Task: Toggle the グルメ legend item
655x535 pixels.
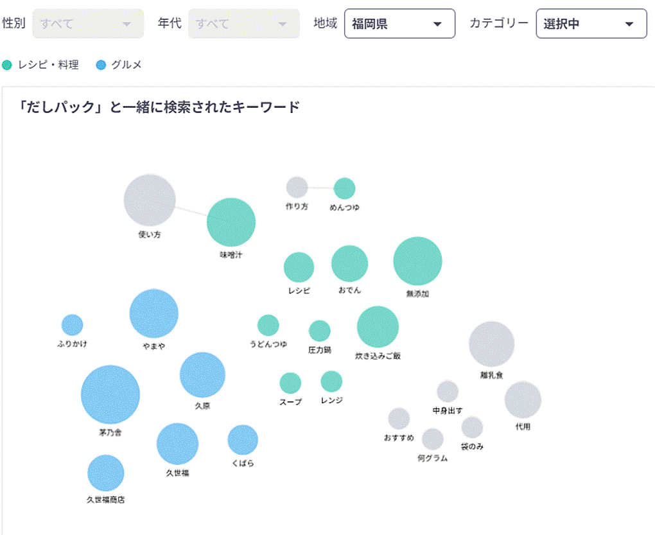Action: pos(127,65)
